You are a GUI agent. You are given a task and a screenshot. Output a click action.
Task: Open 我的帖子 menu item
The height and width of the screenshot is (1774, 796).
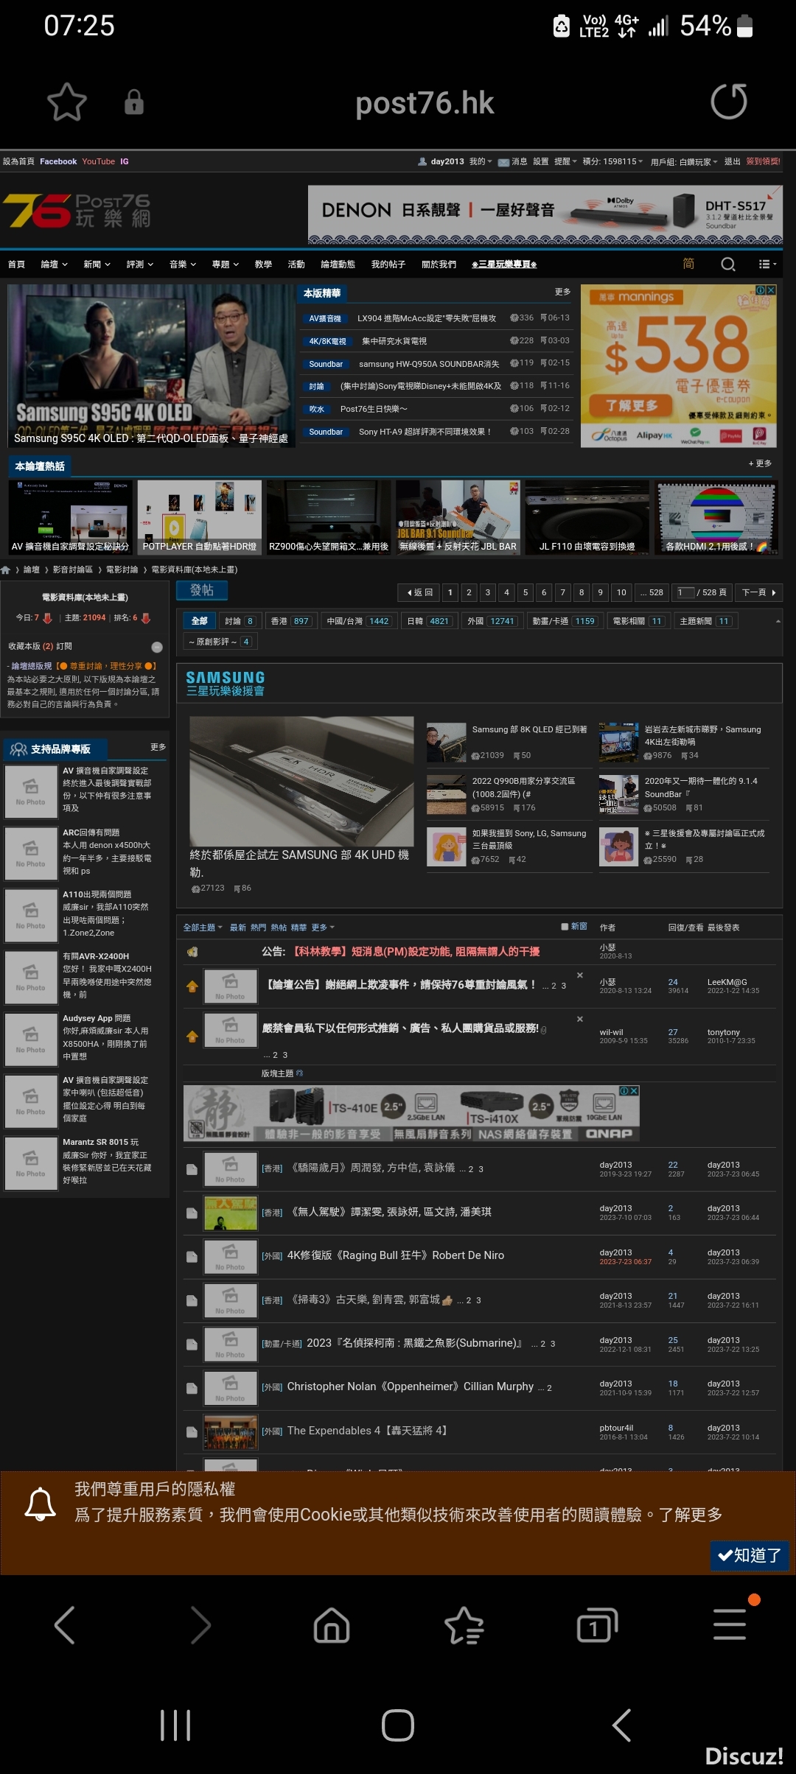coord(388,264)
